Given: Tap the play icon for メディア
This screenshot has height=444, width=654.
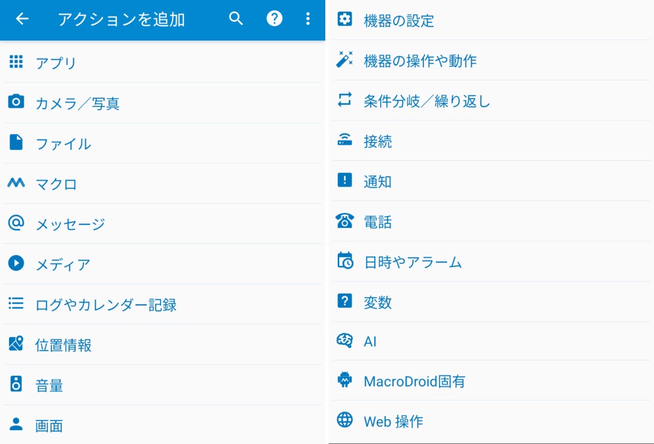Looking at the screenshot, I should [x=16, y=263].
